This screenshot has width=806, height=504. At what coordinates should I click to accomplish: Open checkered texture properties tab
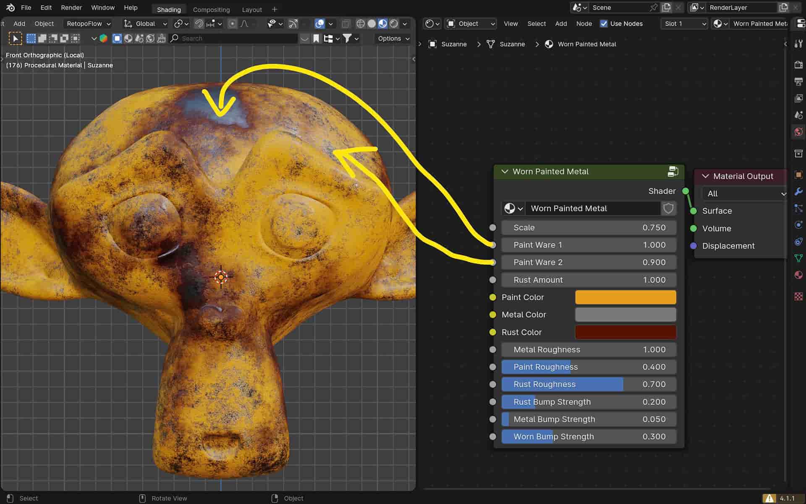pos(798,297)
